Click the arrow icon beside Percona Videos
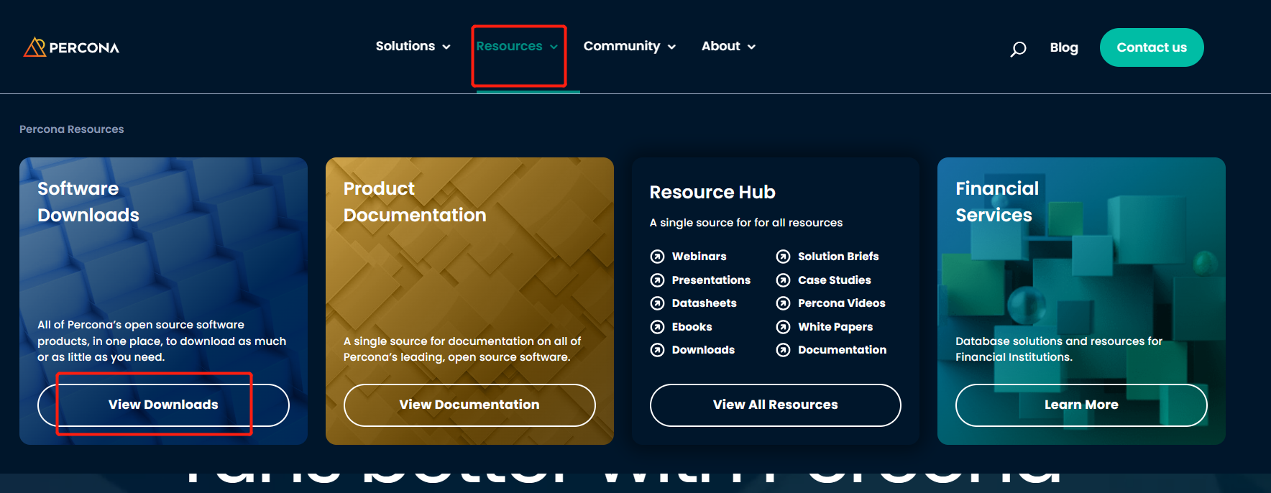1271x493 pixels. (x=783, y=303)
